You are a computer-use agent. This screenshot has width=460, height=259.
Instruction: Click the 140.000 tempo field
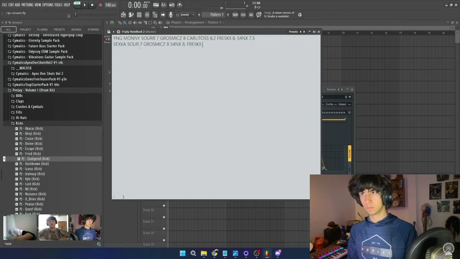[x=111, y=5]
